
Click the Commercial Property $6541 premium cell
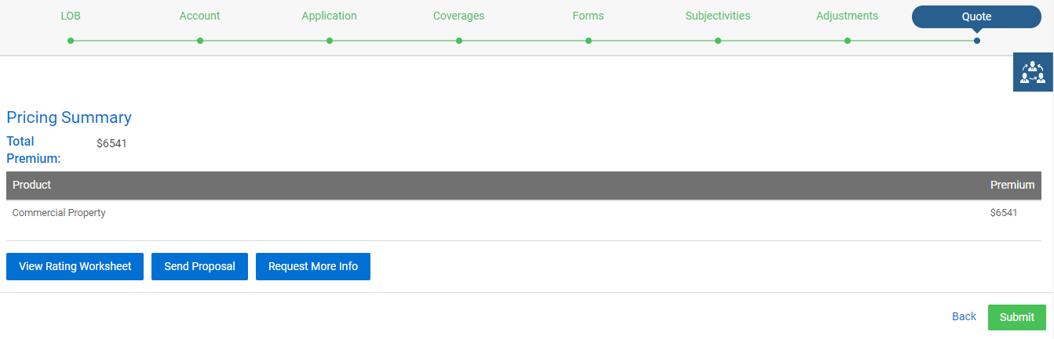(x=1004, y=212)
